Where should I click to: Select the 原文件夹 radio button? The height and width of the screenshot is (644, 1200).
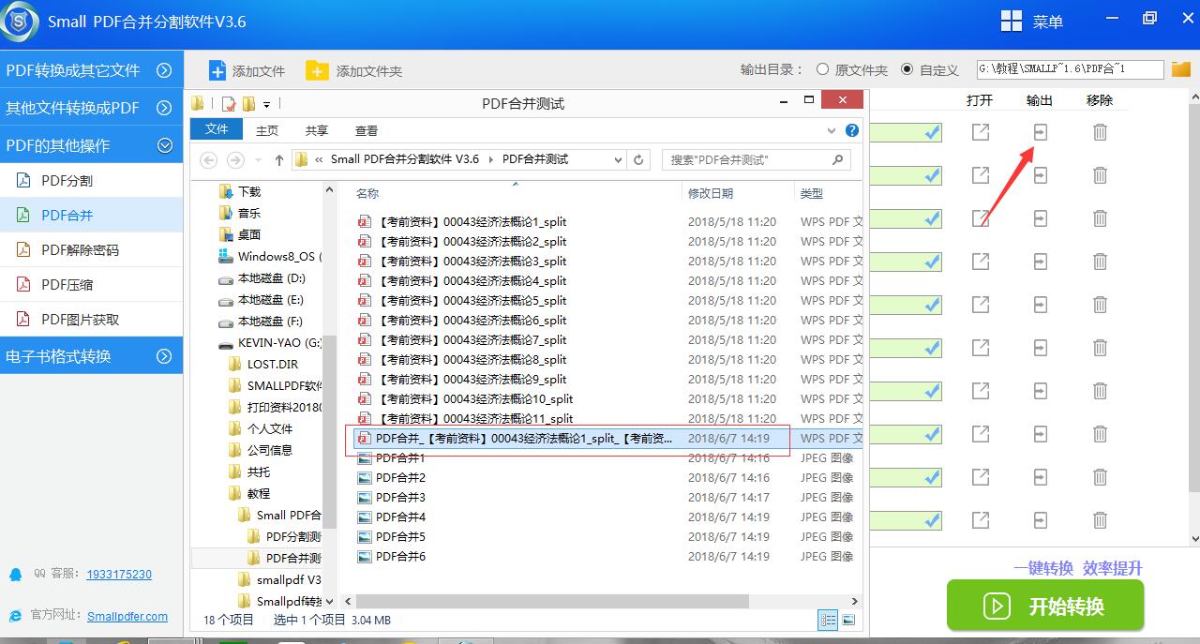[822, 69]
